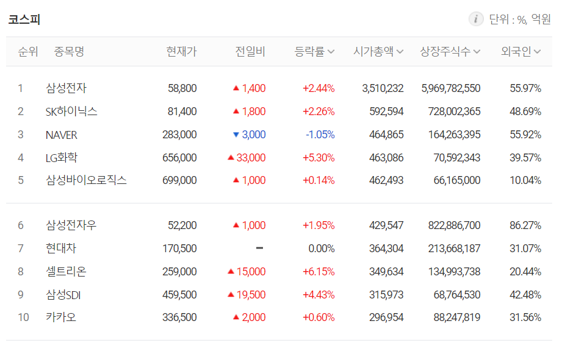Screen dimensions: 565x346
Task: Open 카카오 stock link
Action: pyautogui.click(x=61, y=317)
